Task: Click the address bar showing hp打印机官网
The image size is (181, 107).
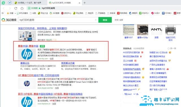Action: (x=48, y=8)
